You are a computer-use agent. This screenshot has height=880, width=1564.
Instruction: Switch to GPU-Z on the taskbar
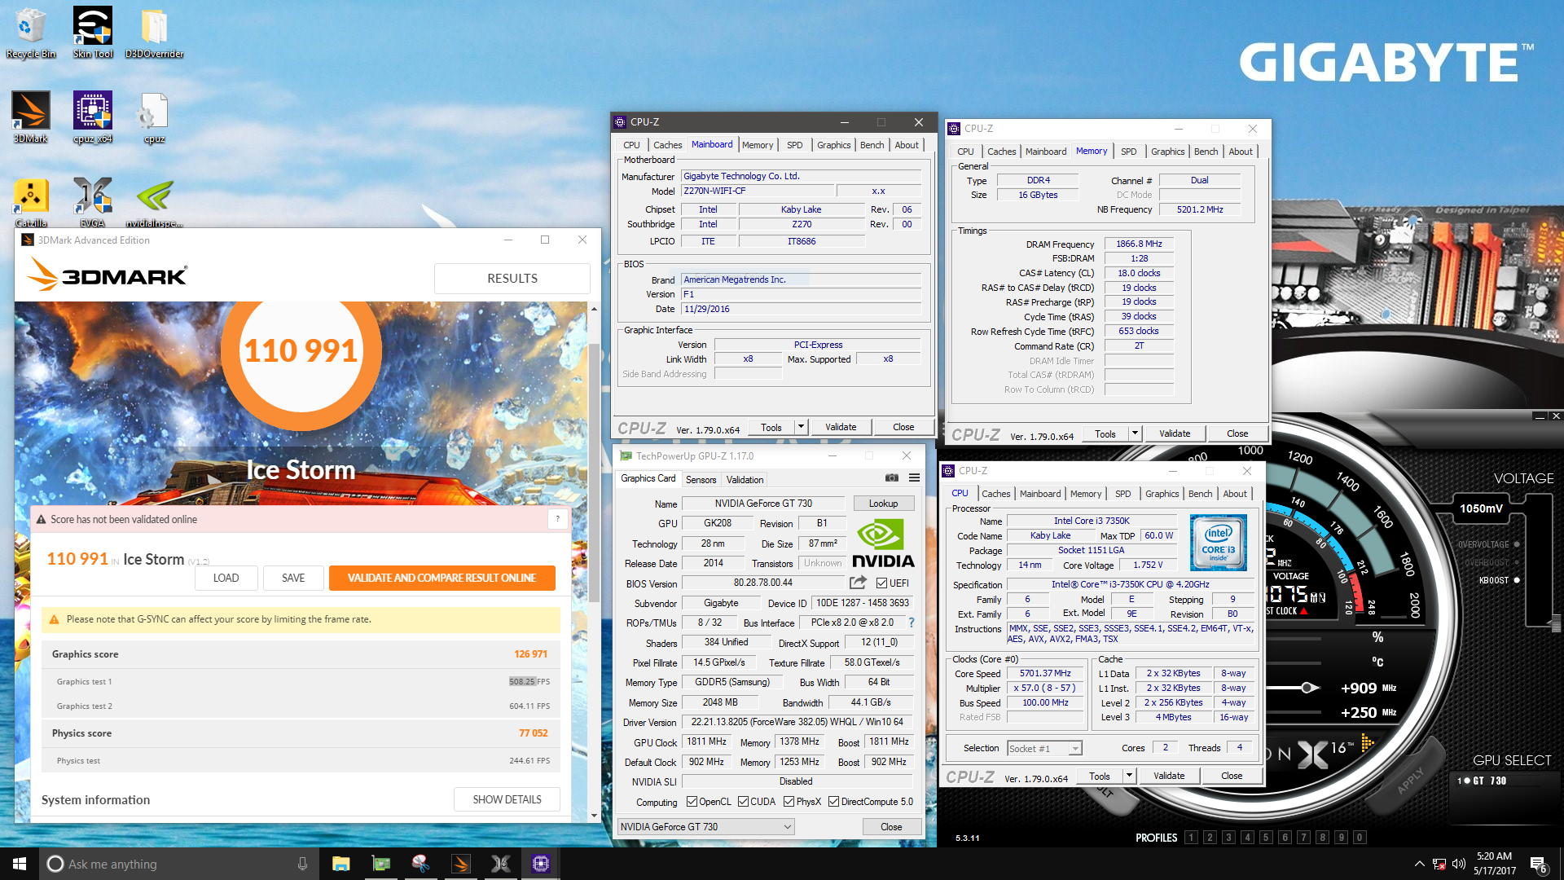(x=380, y=864)
